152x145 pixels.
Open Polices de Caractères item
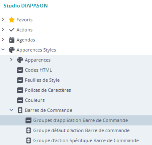click(48, 90)
